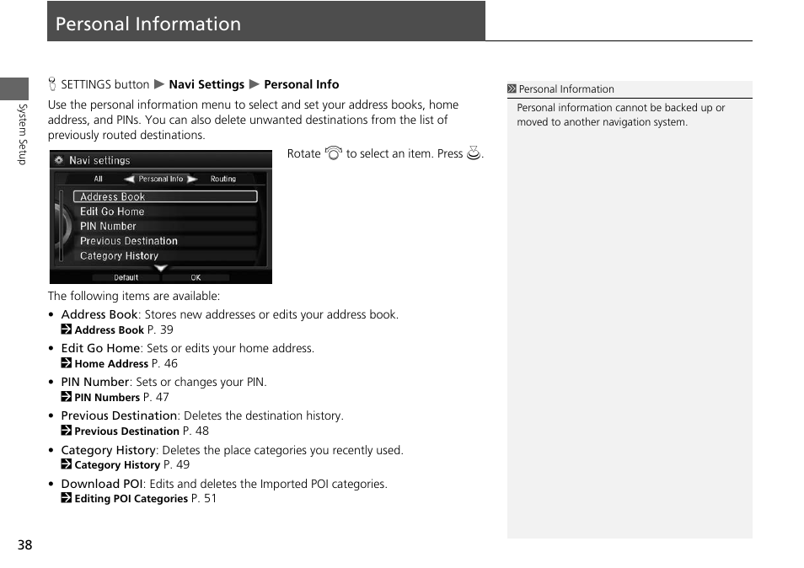Click the press knob icon after 'Press'
804x568 pixels.
473,153
